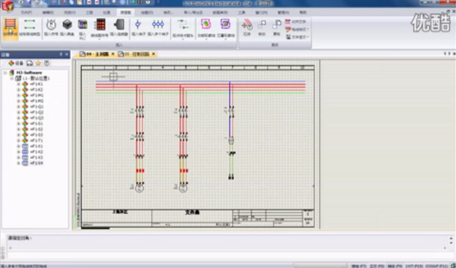Toggle the OSNAP (F11) status bar button
Image resolution: width=456 pixels, height=268 pixels.
437,266
